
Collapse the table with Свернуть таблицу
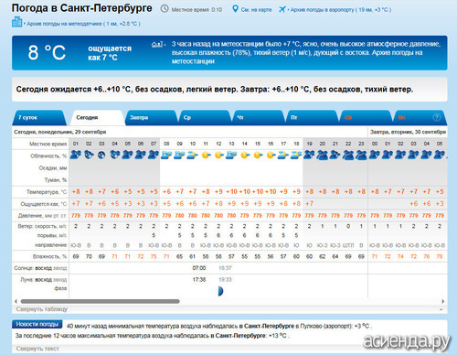point(42,309)
